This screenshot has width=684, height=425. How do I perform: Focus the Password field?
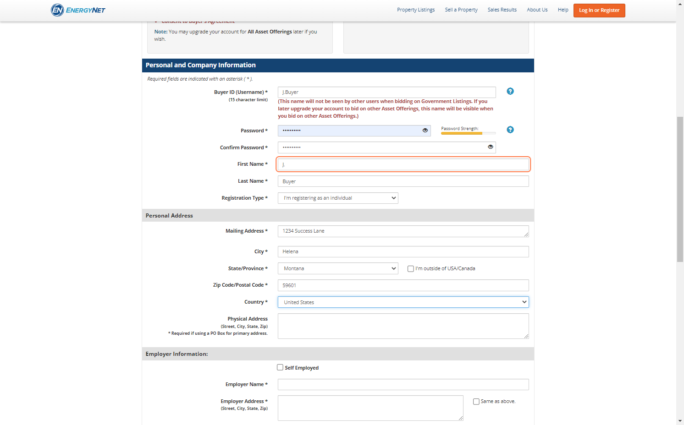point(354,131)
